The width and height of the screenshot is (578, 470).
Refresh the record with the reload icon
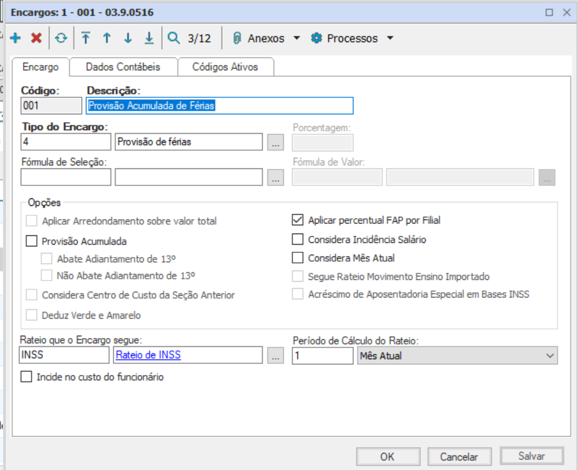pyautogui.click(x=61, y=38)
